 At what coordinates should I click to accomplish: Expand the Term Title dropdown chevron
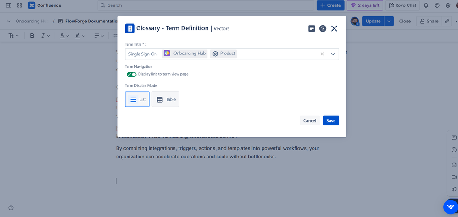click(333, 54)
